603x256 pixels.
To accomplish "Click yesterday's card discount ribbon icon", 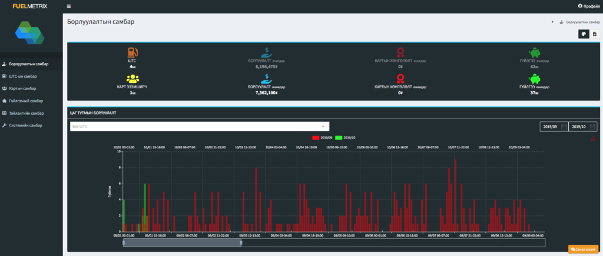I will (400, 52).
